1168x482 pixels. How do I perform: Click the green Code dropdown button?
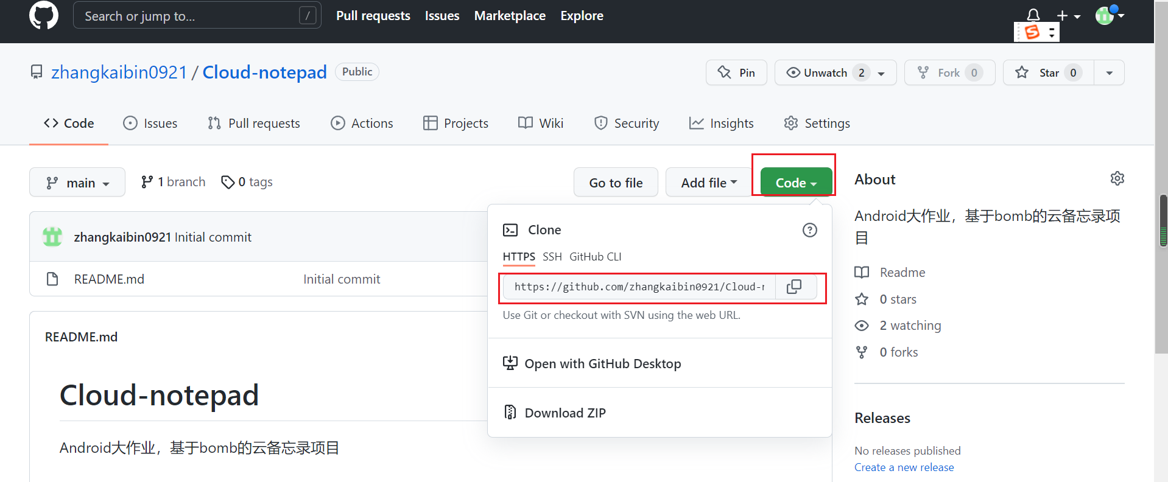pos(796,183)
